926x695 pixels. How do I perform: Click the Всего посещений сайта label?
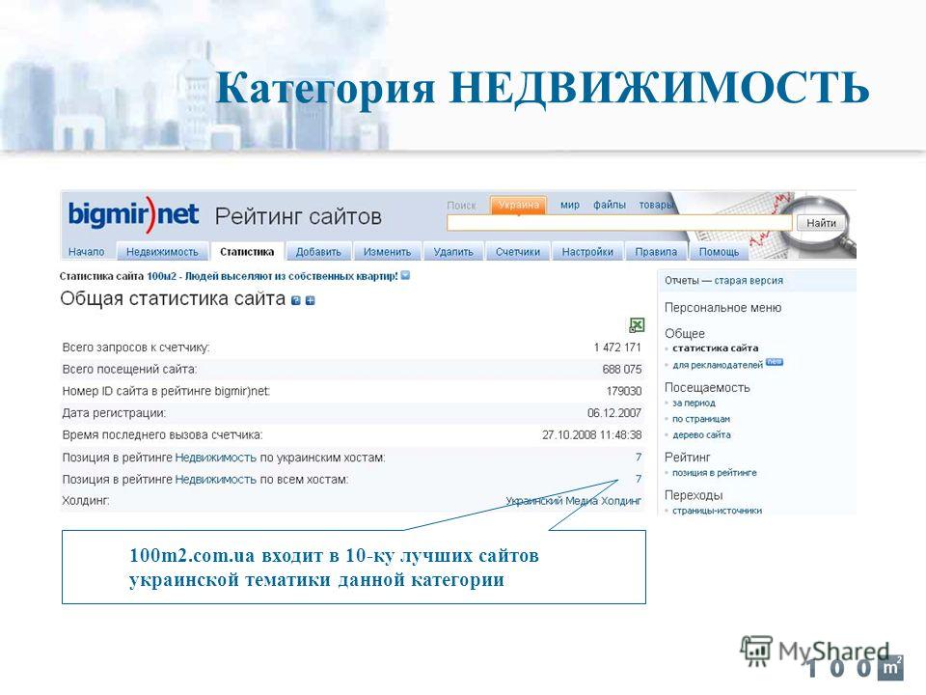(129, 370)
